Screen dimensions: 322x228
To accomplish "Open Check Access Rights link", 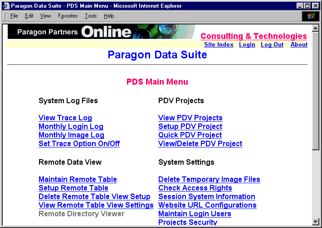I will [195, 188].
